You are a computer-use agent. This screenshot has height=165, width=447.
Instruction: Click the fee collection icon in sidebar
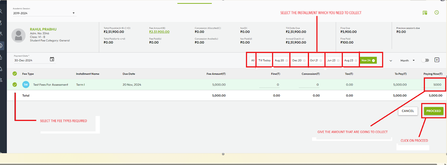coord(1,45)
